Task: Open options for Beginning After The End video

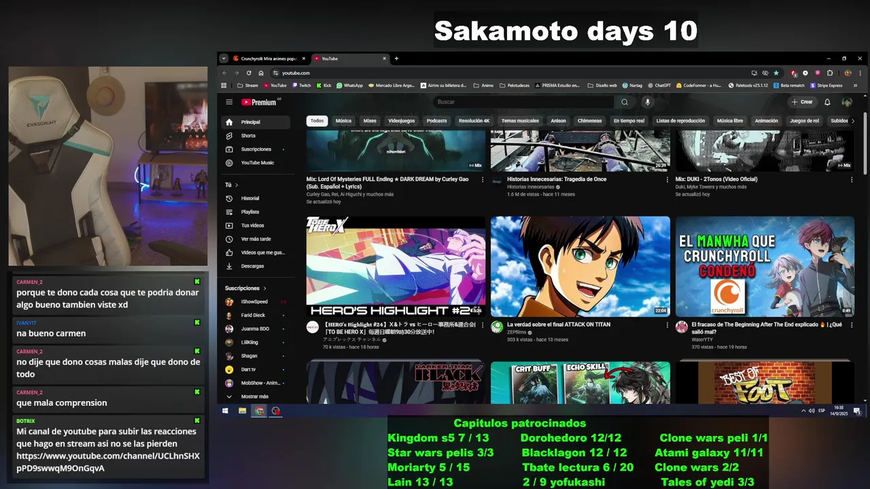Action: point(852,325)
